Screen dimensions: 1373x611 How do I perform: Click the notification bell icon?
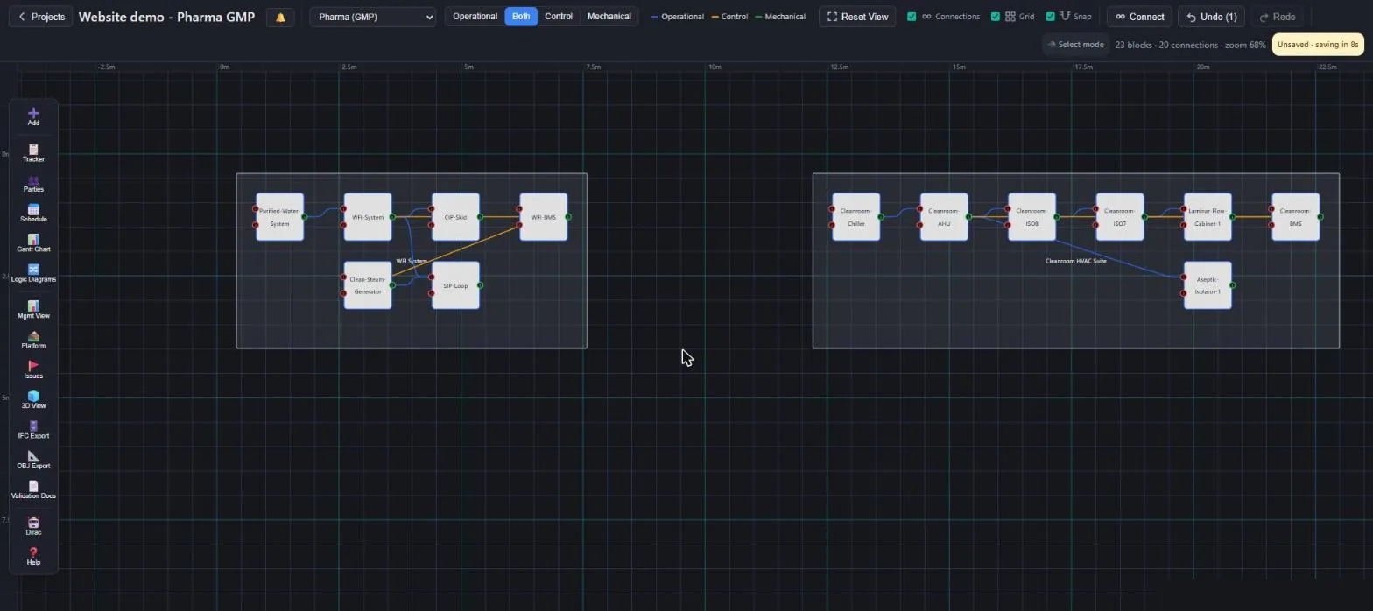pos(280,17)
